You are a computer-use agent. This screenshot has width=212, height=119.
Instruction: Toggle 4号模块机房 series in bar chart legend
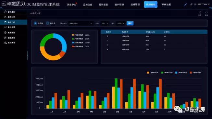[195, 73]
